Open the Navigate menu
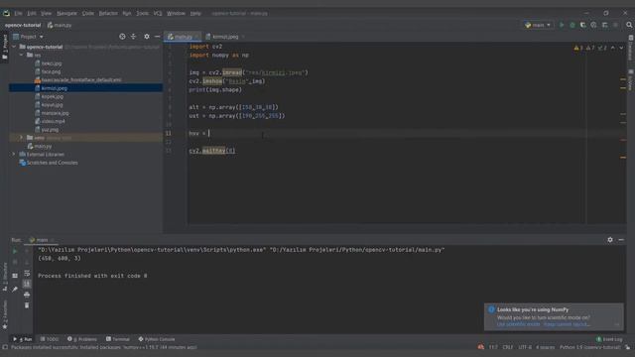This screenshot has width=635, height=357. click(x=66, y=13)
